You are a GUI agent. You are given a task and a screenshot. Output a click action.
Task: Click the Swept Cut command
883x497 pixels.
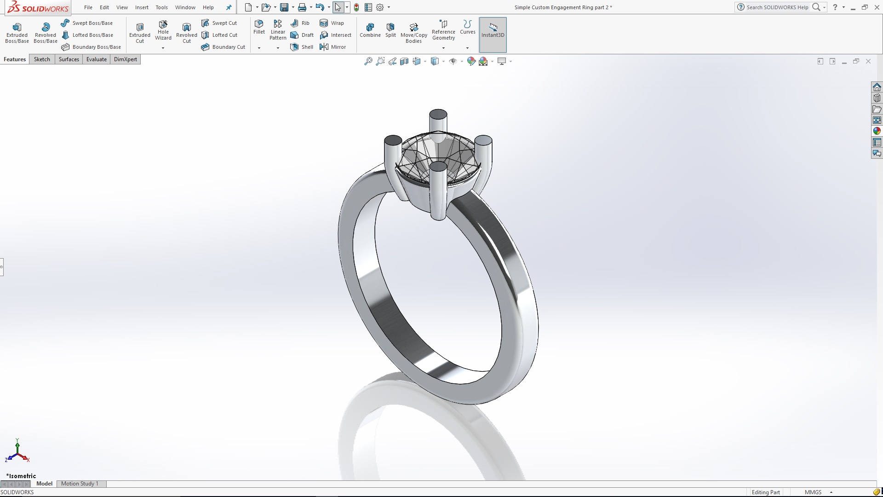224,23
